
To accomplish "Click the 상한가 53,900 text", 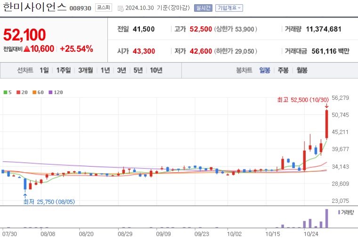I will (x=236, y=29).
